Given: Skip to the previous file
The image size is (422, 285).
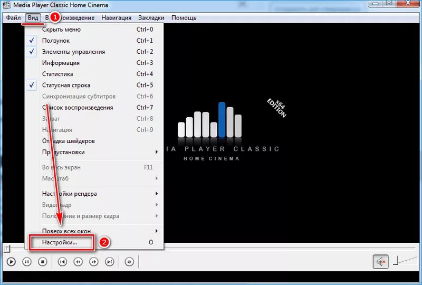Looking at the screenshot, I should [x=62, y=262].
